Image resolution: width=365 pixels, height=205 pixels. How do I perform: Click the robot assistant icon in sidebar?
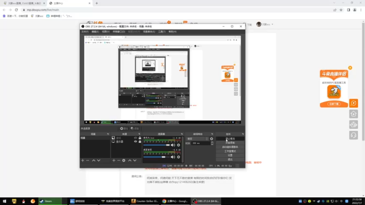click(353, 124)
